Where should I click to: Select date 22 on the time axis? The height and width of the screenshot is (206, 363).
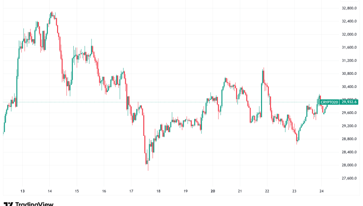(x=267, y=191)
